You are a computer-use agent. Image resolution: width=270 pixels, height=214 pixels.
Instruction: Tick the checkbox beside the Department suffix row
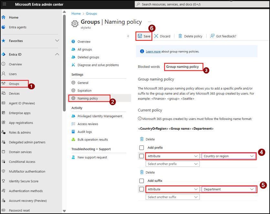point(141,189)
